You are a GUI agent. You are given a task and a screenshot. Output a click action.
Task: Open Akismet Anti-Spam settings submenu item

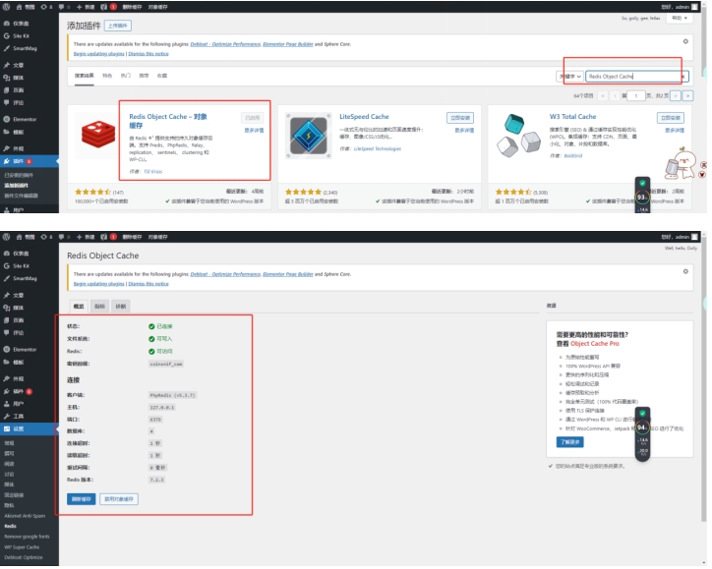(25, 516)
